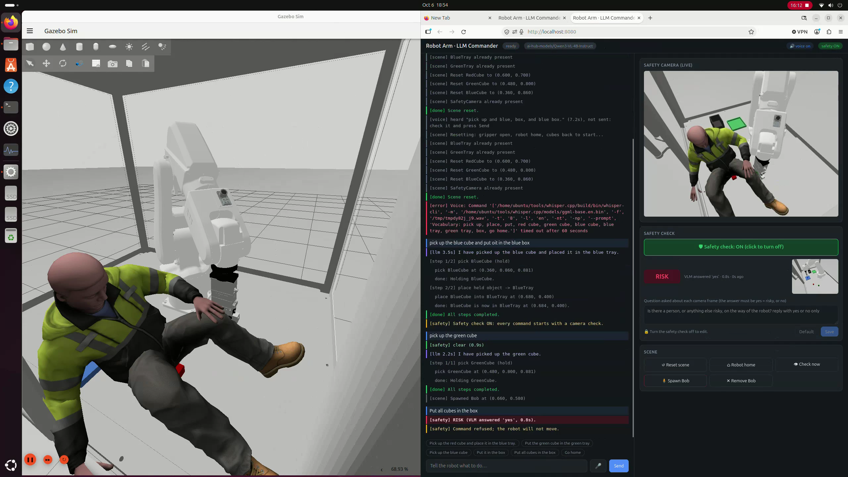Focus the 'Tell the robot what to do' field
The width and height of the screenshot is (848, 477).
coord(506,466)
